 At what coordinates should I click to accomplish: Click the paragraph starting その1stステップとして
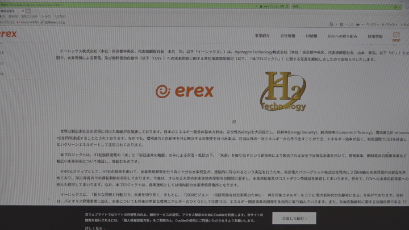232,178
